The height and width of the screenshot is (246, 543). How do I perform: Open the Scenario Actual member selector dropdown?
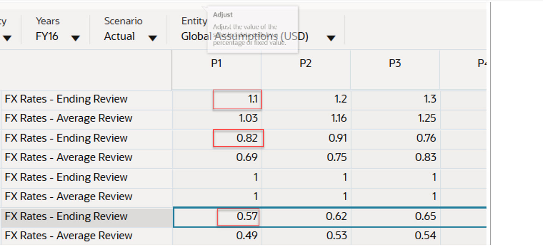click(153, 37)
